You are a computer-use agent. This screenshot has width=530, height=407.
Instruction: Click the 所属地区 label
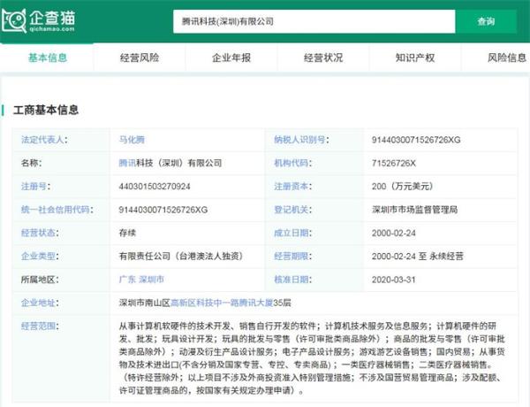coord(40,280)
